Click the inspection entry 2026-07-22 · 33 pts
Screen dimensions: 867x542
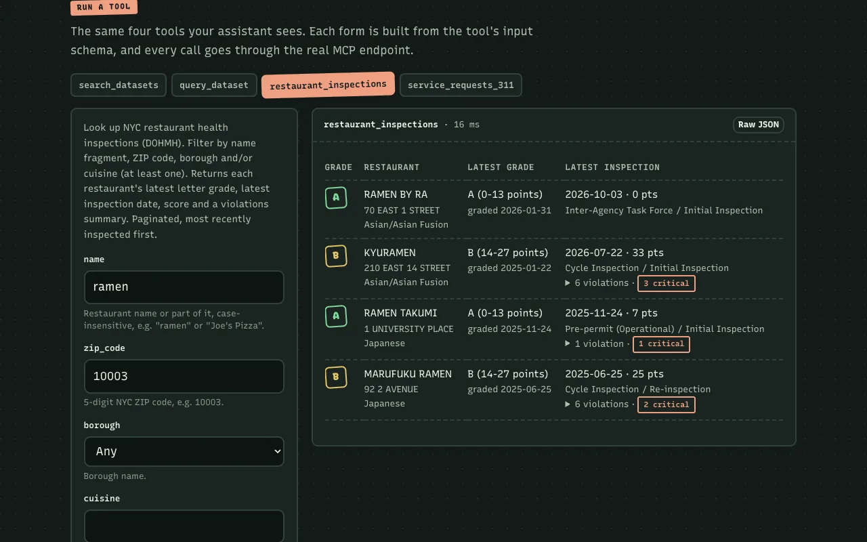click(x=614, y=253)
